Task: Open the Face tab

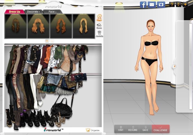Action: tap(52, 12)
